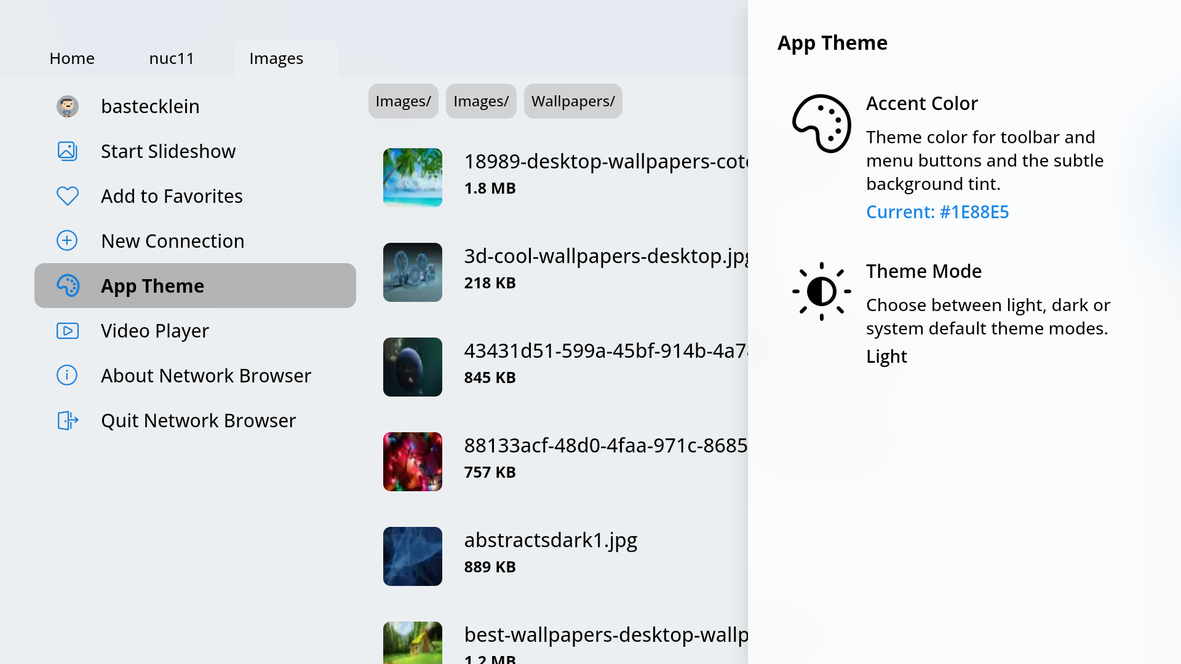The image size is (1181, 664).
Task: Switch to the Home tab
Action: [71, 58]
